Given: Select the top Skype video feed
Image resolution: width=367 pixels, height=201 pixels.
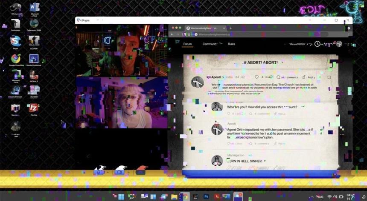Looking at the screenshot, I should click(x=122, y=50).
